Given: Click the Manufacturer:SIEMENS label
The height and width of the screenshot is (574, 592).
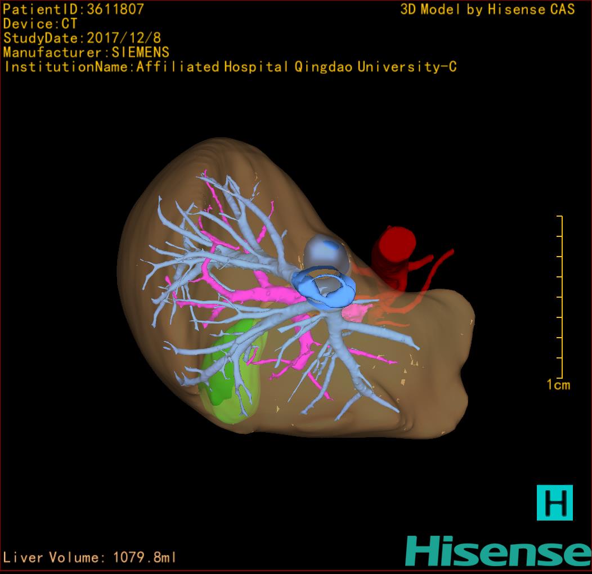Looking at the screenshot, I should click(86, 53).
